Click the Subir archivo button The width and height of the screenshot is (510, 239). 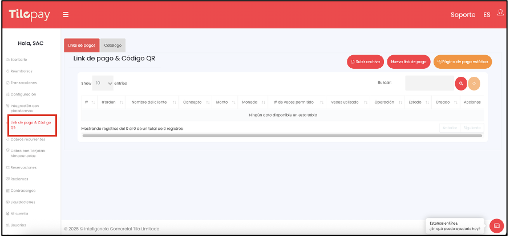pyautogui.click(x=365, y=61)
